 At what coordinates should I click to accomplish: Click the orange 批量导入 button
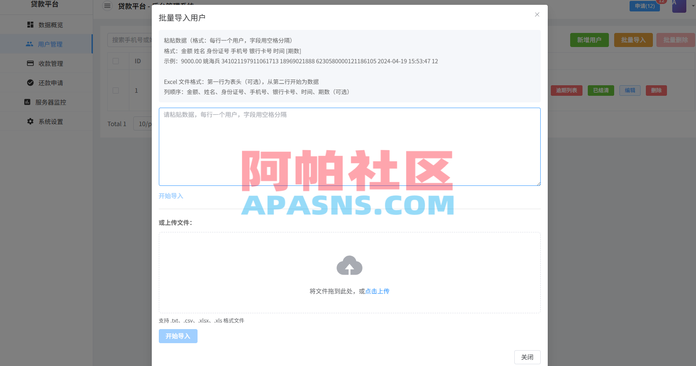point(634,40)
